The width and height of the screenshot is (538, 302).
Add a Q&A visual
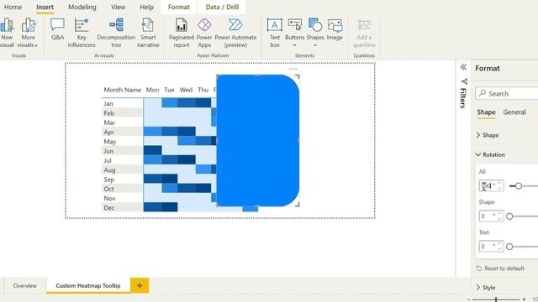click(x=57, y=29)
